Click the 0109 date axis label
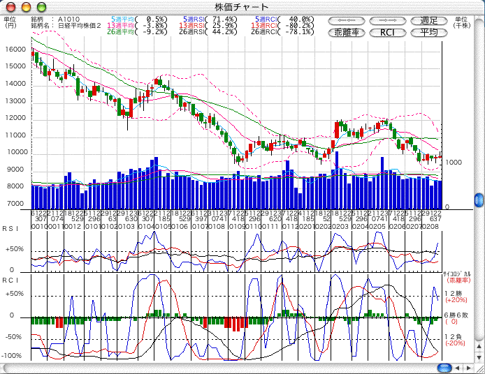 coord(237,226)
